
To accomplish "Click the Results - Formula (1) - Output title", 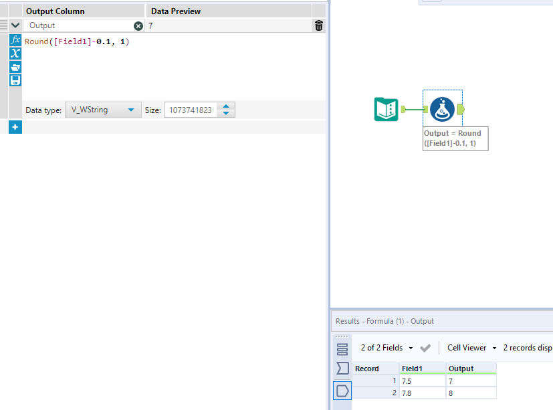I will [x=386, y=321].
